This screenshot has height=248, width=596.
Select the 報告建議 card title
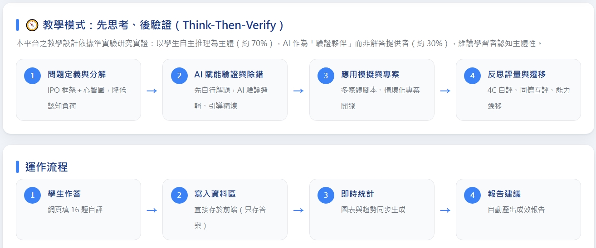[x=504, y=194]
